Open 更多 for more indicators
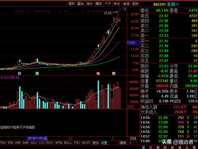The height and width of the screenshot is (149, 198). (x=96, y=143)
